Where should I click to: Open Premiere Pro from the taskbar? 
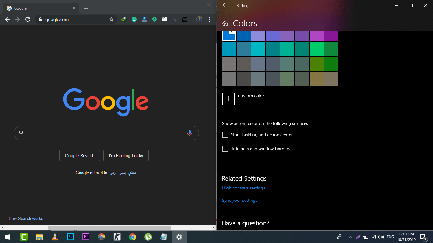pyautogui.click(x=86, y=237)
